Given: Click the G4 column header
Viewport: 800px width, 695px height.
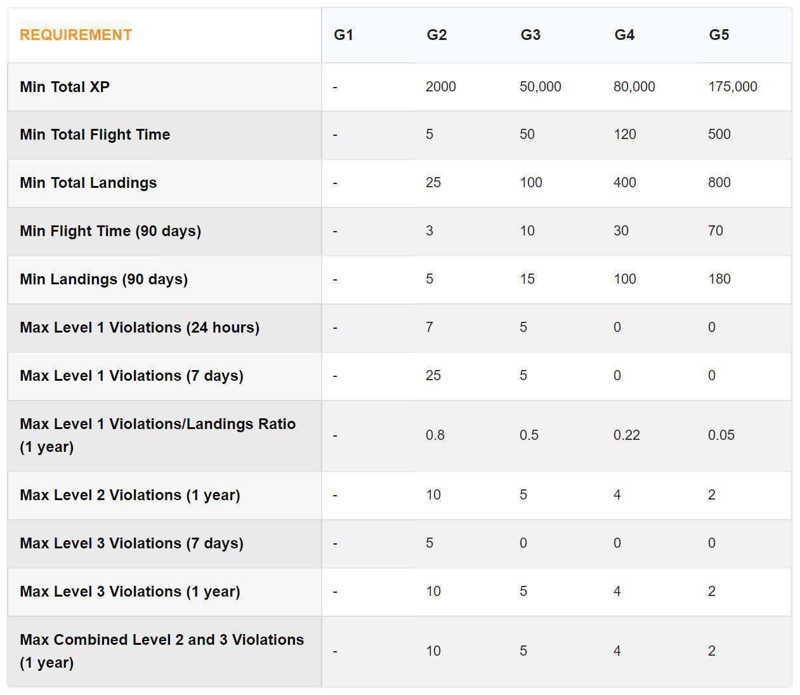Looking at the screenshot, I should click(x=624, y=35).
